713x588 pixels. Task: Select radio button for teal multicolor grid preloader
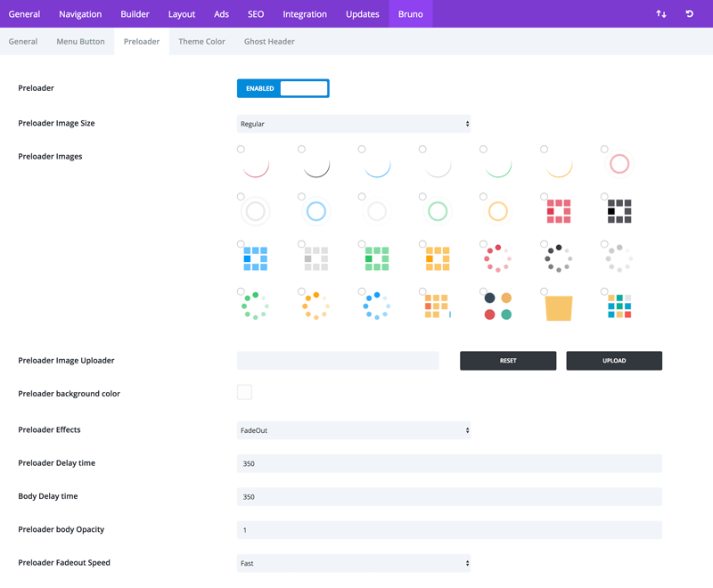[x=604, y=291]
